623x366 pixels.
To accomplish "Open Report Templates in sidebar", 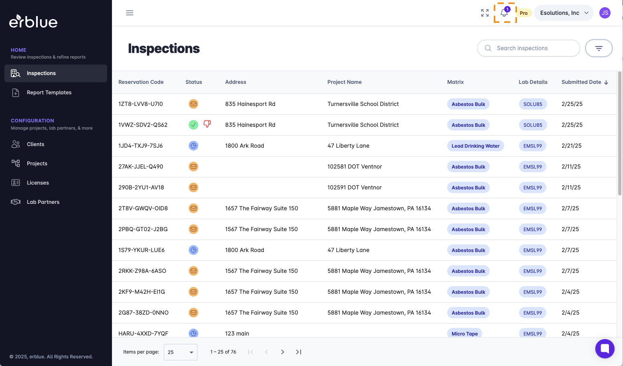I will tap(49, 92).
